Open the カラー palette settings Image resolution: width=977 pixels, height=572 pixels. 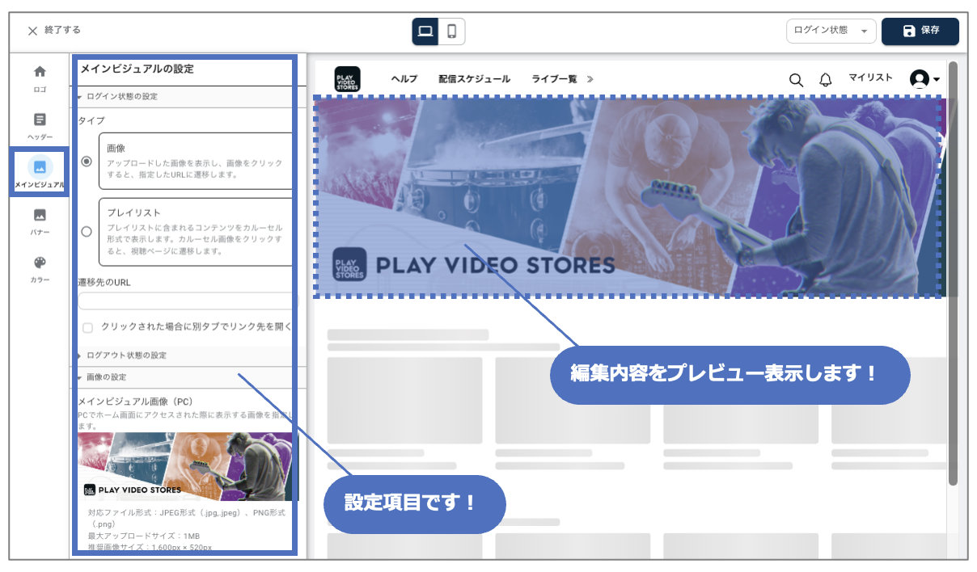tap(40, 269)
